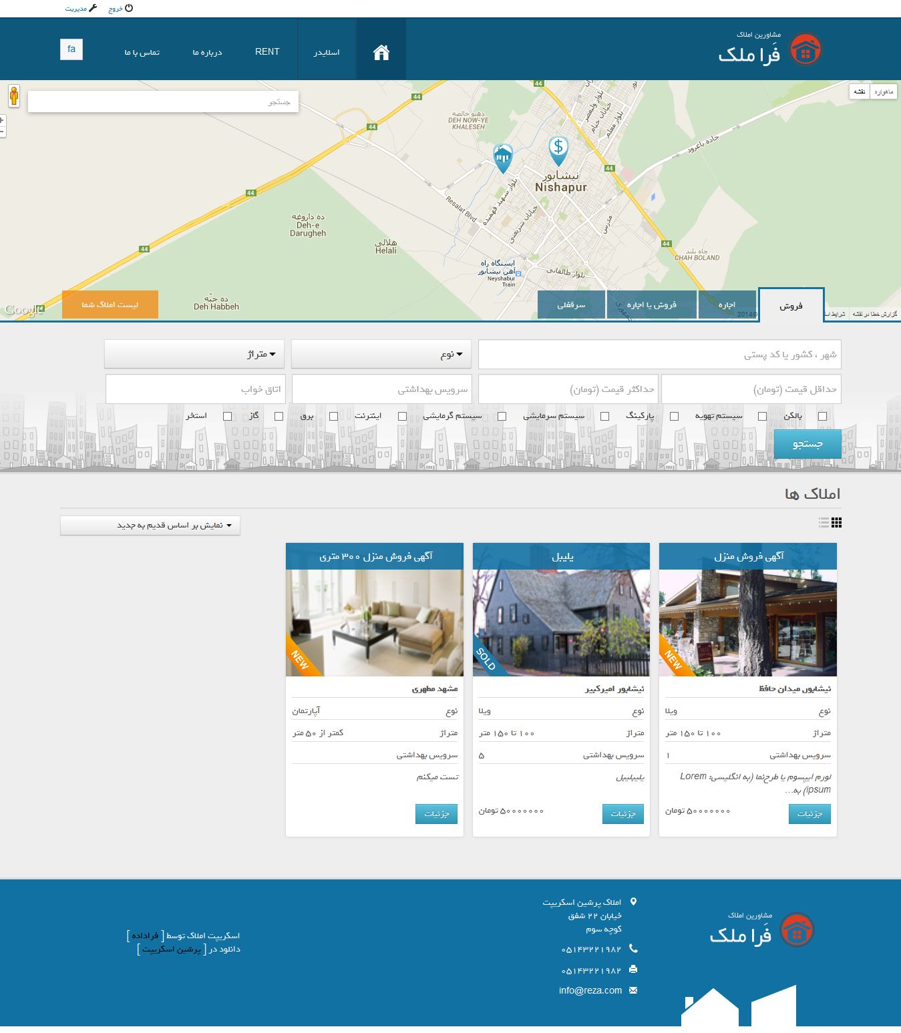This screenshot has height=1033, width=901.
Task: Select the فروش یا اجاره tab
Action: coord(652,304)
